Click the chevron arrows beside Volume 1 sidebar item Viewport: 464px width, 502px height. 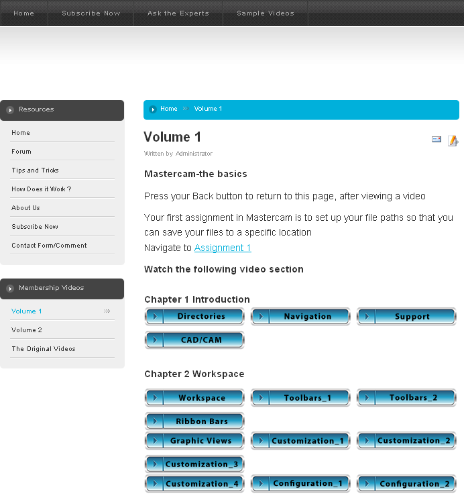107,311
